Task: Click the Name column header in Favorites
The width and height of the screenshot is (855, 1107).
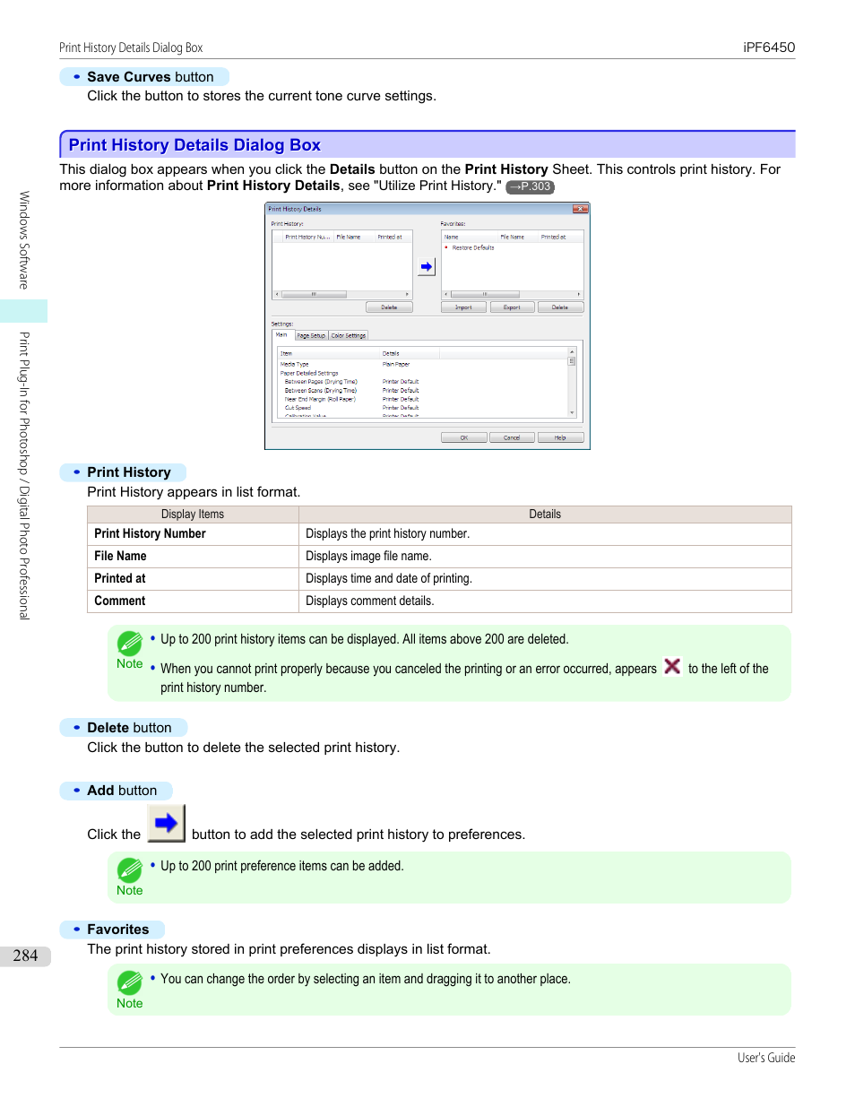Action: (x=470, y=238)
